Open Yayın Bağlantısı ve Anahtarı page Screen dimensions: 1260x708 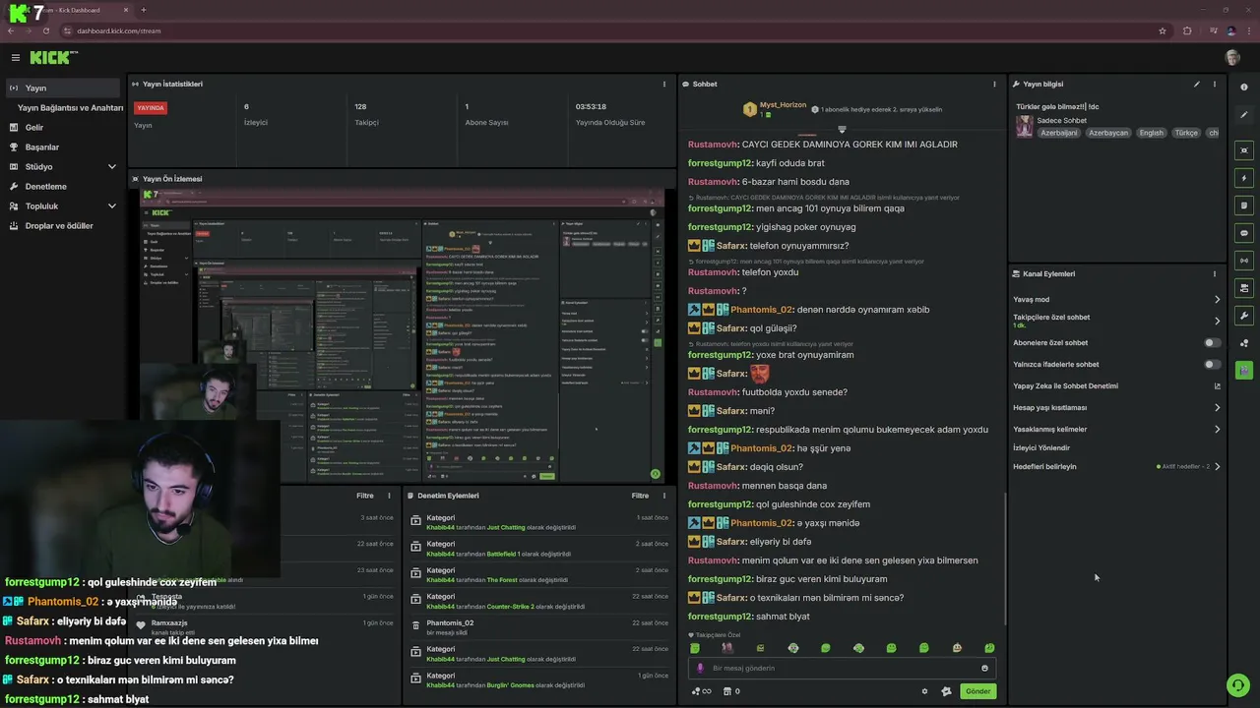[x=70, y=108]
